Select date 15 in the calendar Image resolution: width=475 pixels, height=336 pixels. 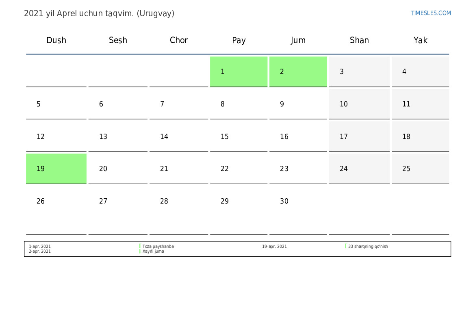[x=239, y=137]
